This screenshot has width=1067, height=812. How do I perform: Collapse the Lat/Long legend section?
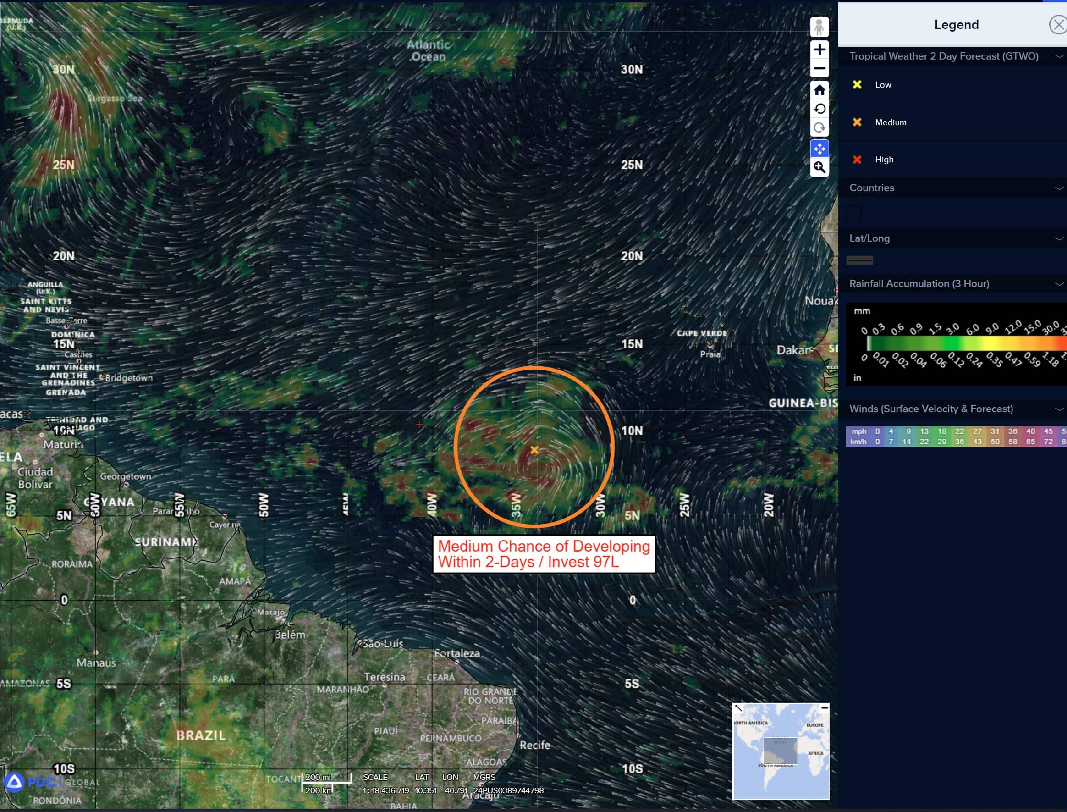pos(1059,238)
